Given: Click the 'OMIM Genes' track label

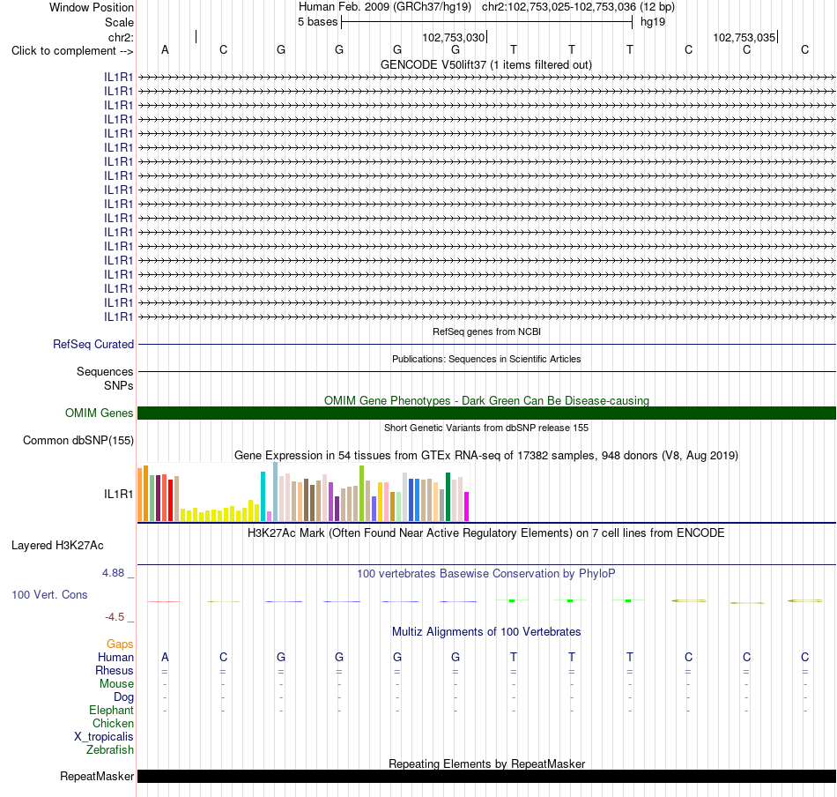Looking at the screenshot, I should (x=100, y=413).
